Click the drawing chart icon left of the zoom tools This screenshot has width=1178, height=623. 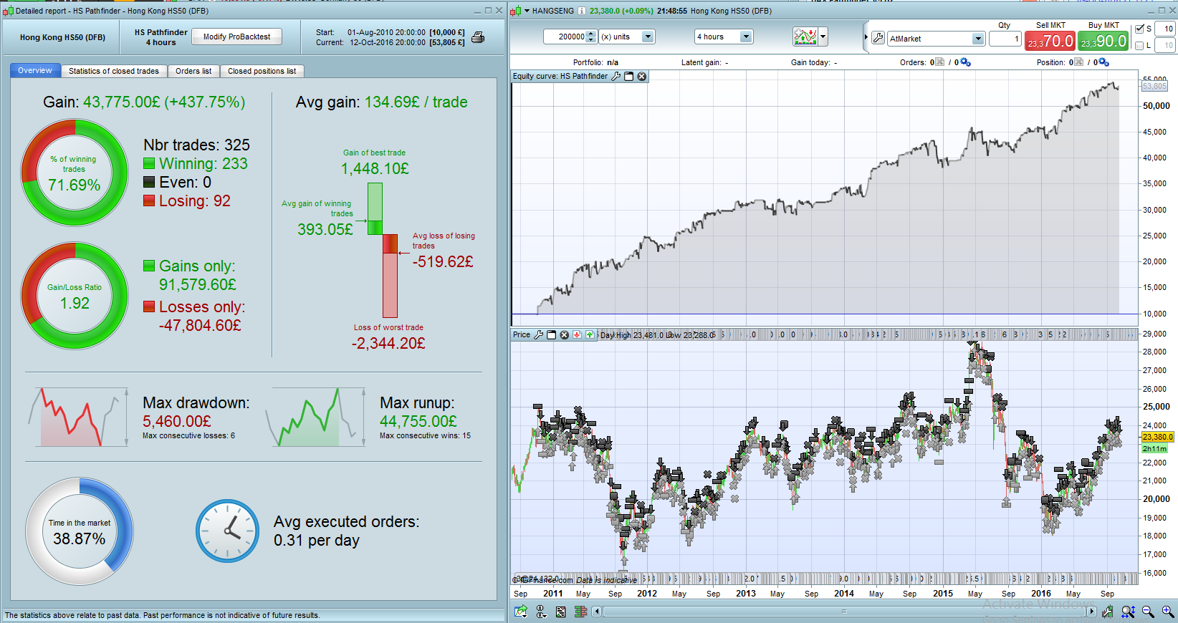(x=1108, y=612)
